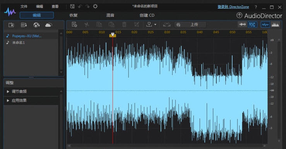
Task: Click the library list scroll down arrow
Action: click(x=61, y=72)
